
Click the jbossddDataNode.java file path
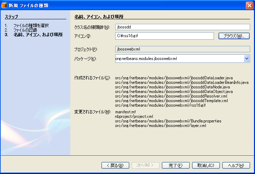point(172,87)
